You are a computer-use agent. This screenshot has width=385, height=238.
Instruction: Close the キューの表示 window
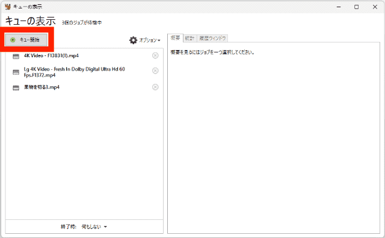pos(375,7)
